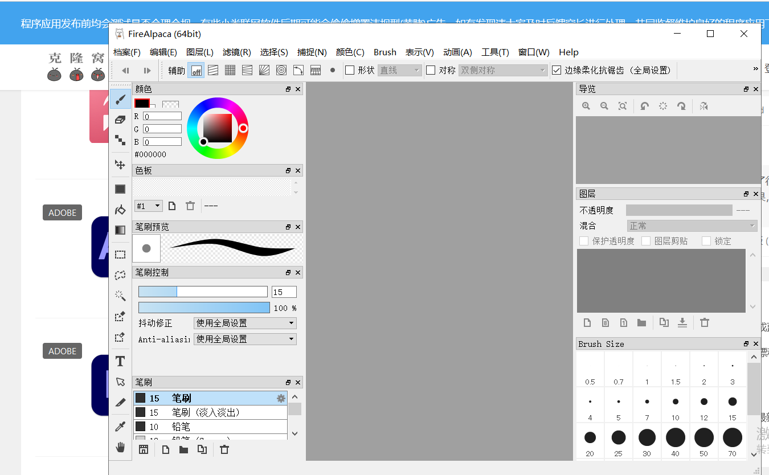The height and width of the screenshot is (475, 769).
Task: Enable the 图层剪贴 checkbox
Action: click(x=646, y=241)
